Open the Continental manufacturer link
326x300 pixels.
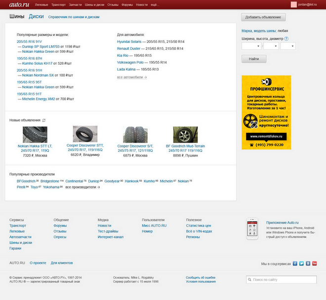pos(74,181)
